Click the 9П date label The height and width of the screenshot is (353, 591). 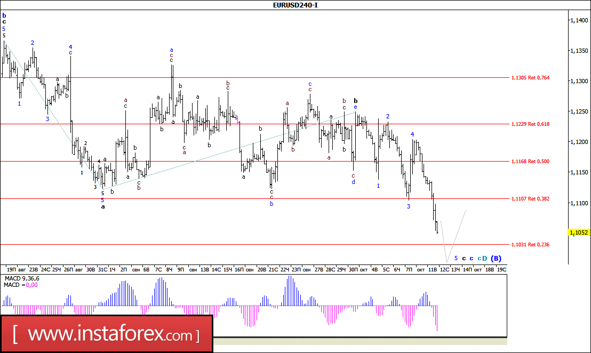(x=180, y=269)
